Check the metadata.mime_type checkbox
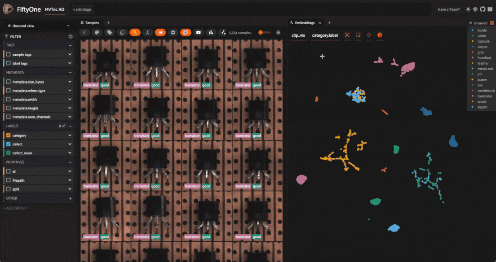This screenshot has height=262, width=496. [x=9, y=90]
